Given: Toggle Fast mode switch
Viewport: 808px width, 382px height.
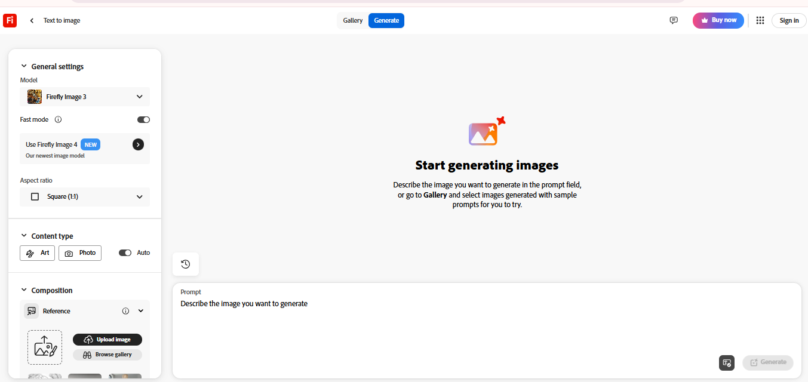Looking at the screenshot, I should (143, 119).
